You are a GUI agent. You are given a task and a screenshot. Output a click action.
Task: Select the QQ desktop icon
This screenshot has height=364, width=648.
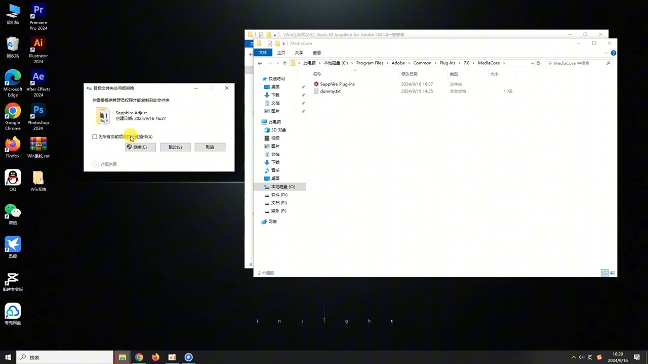pyautogui.click(x=13, y=180)
